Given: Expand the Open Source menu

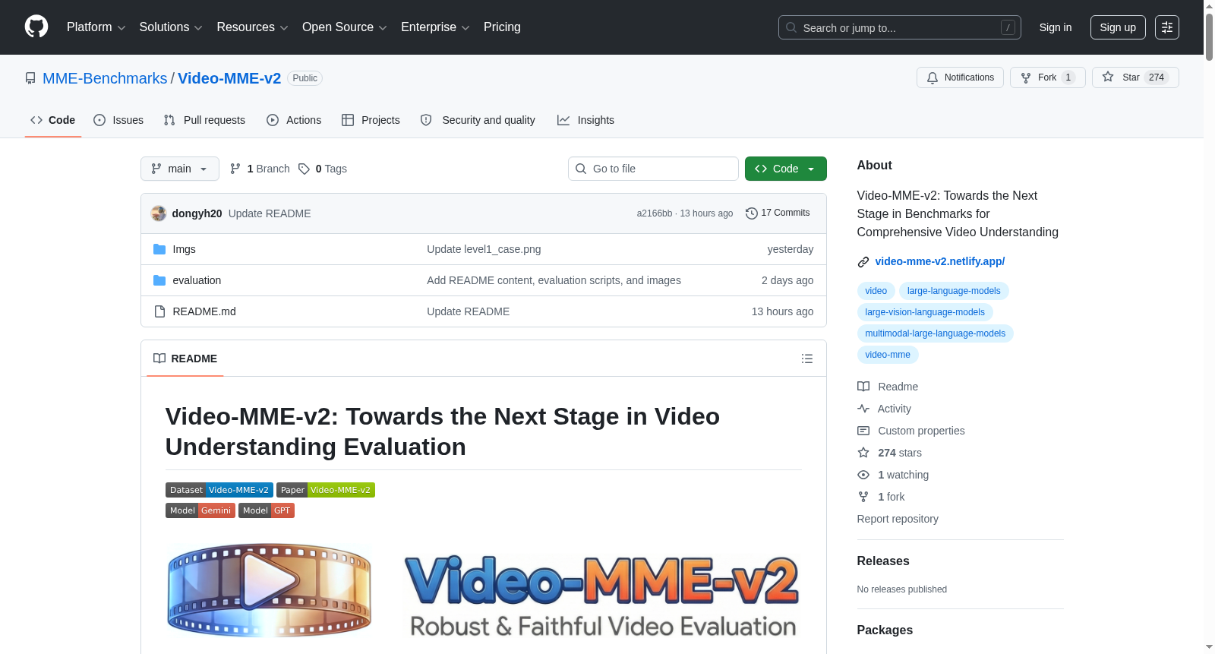Looking at the screenshot, I should (345, 27).
